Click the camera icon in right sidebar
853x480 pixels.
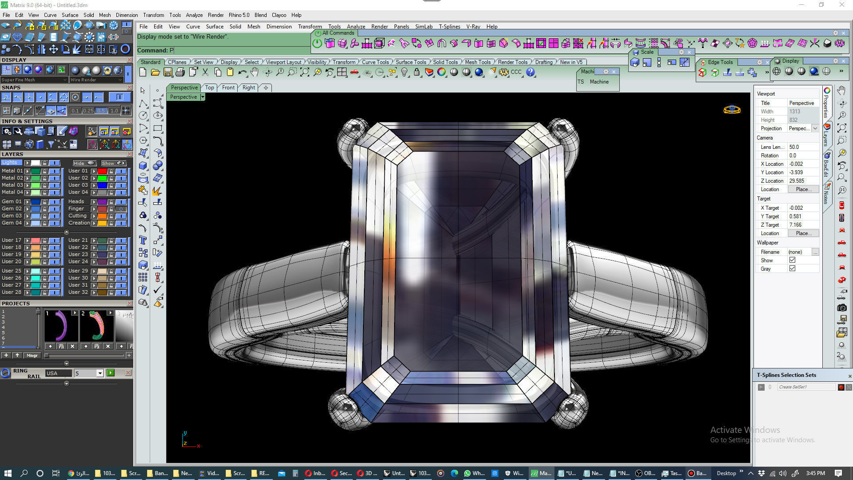point(842,308)
